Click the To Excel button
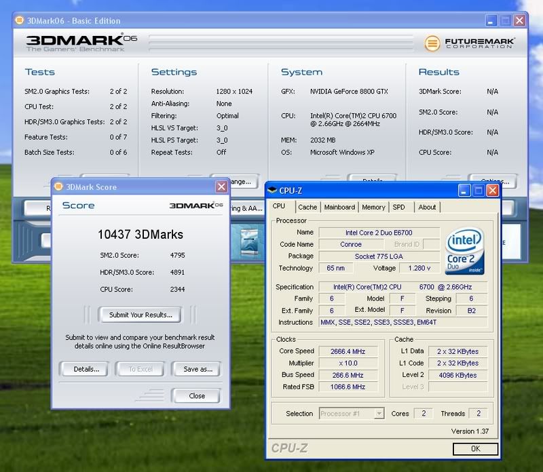Image resolution: width=543 pixels, height=472 pixels. point(141,369)
